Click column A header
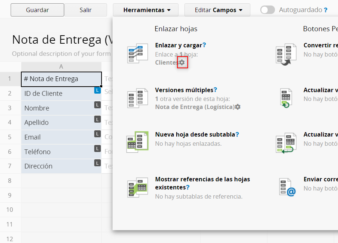This screenshot has width=338, height=243. (x=61, y=66)
